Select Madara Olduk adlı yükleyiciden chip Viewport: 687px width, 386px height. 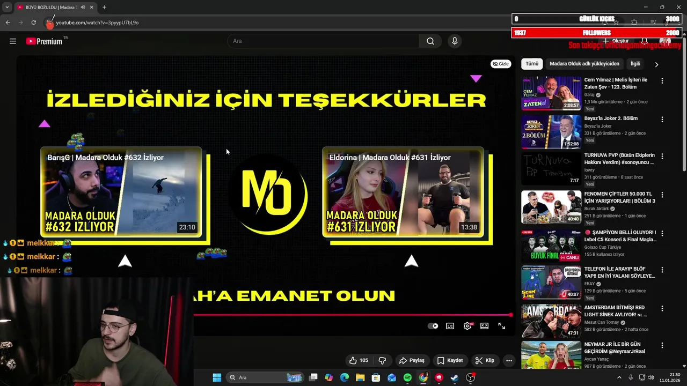pos(584,64)
